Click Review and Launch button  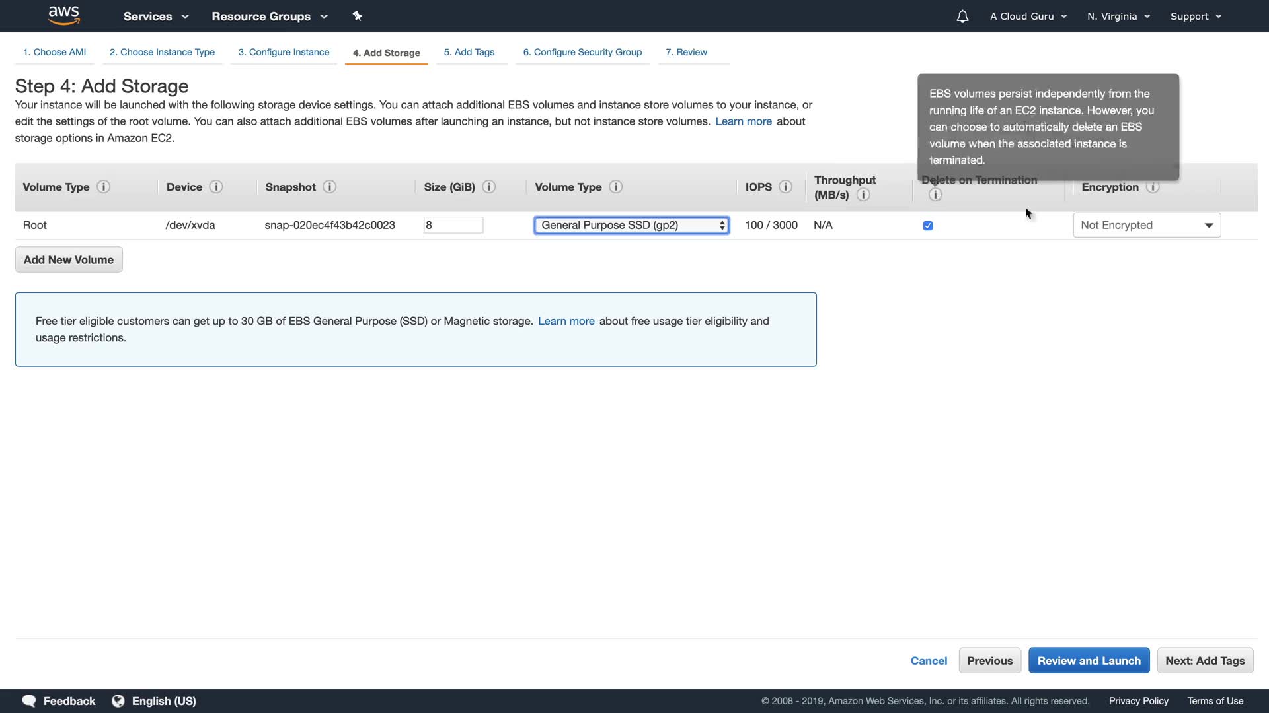pyautogui.click(x=1089, y=660)
